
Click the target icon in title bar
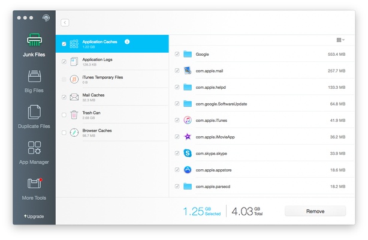tap(47, 17)
